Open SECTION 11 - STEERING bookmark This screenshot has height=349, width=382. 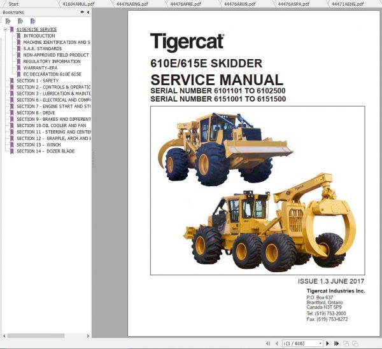tap(53, 132)
